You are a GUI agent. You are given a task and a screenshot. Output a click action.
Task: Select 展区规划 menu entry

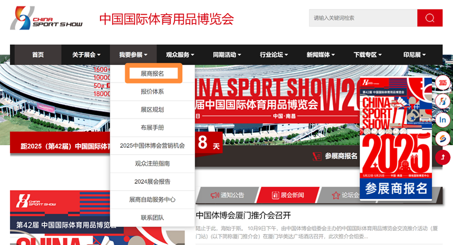[x=152, y=110]
